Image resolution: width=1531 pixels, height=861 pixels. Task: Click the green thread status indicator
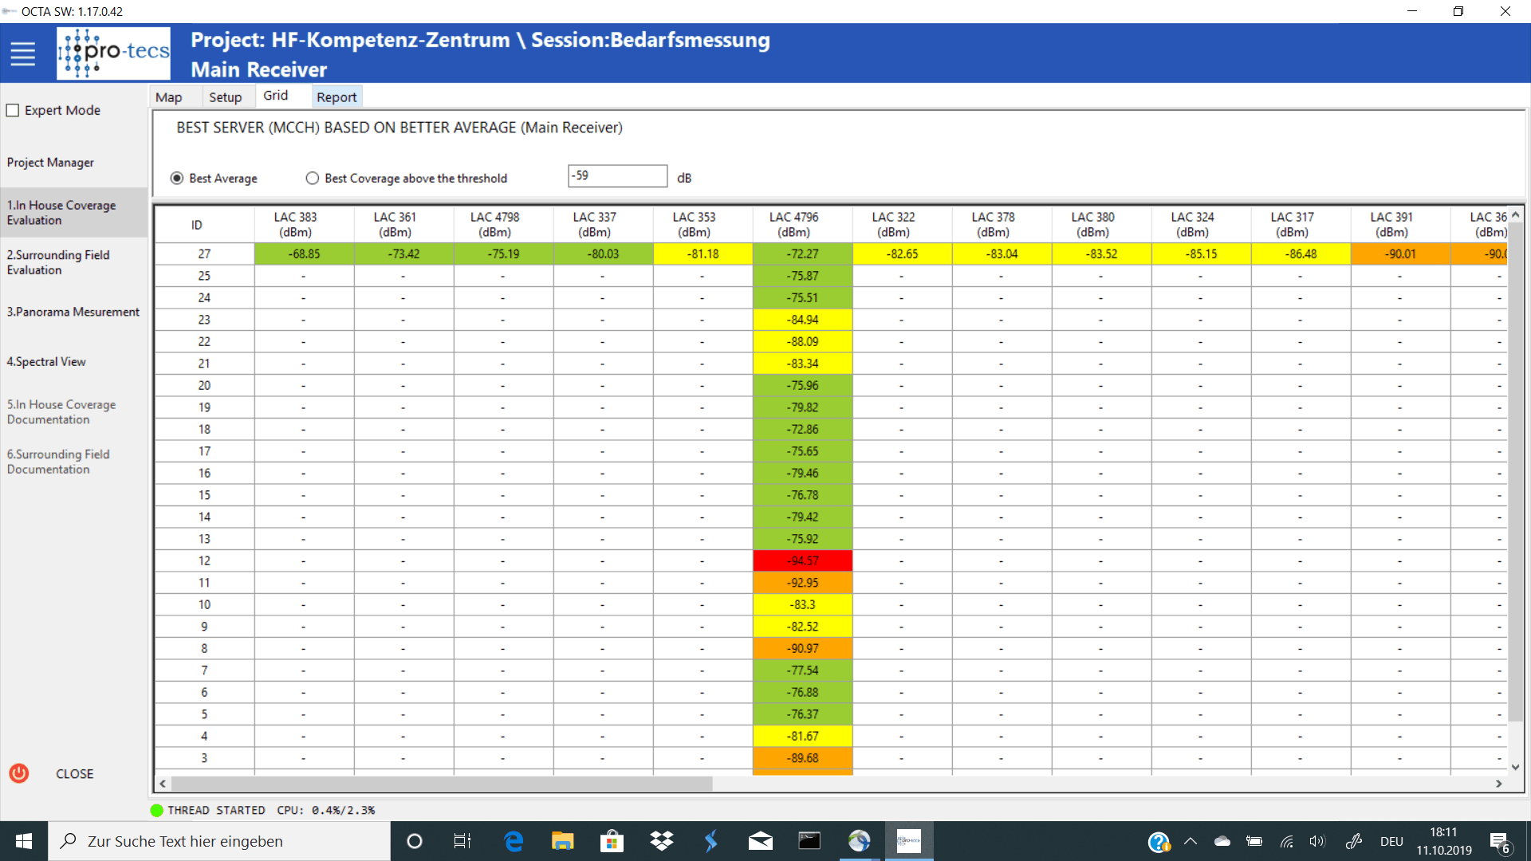pyautogui.click(x=157, y=810)
